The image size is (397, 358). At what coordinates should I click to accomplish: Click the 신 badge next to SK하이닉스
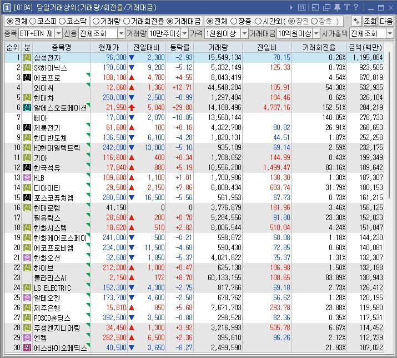(x=27, y=67)
